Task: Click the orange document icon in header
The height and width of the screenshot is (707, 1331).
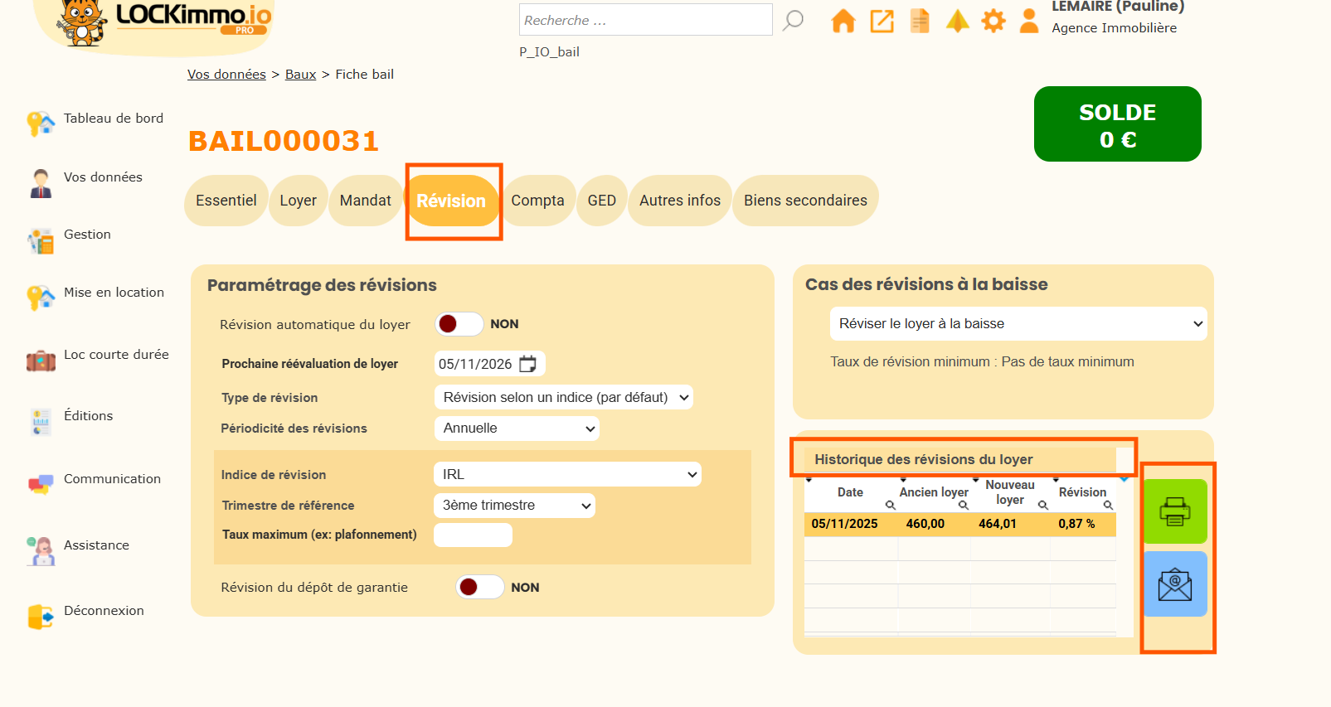Action: pos(920,21)
